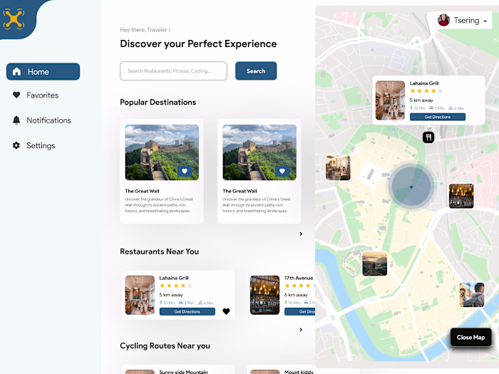Click the 17th Avenue title

[299, 278]
